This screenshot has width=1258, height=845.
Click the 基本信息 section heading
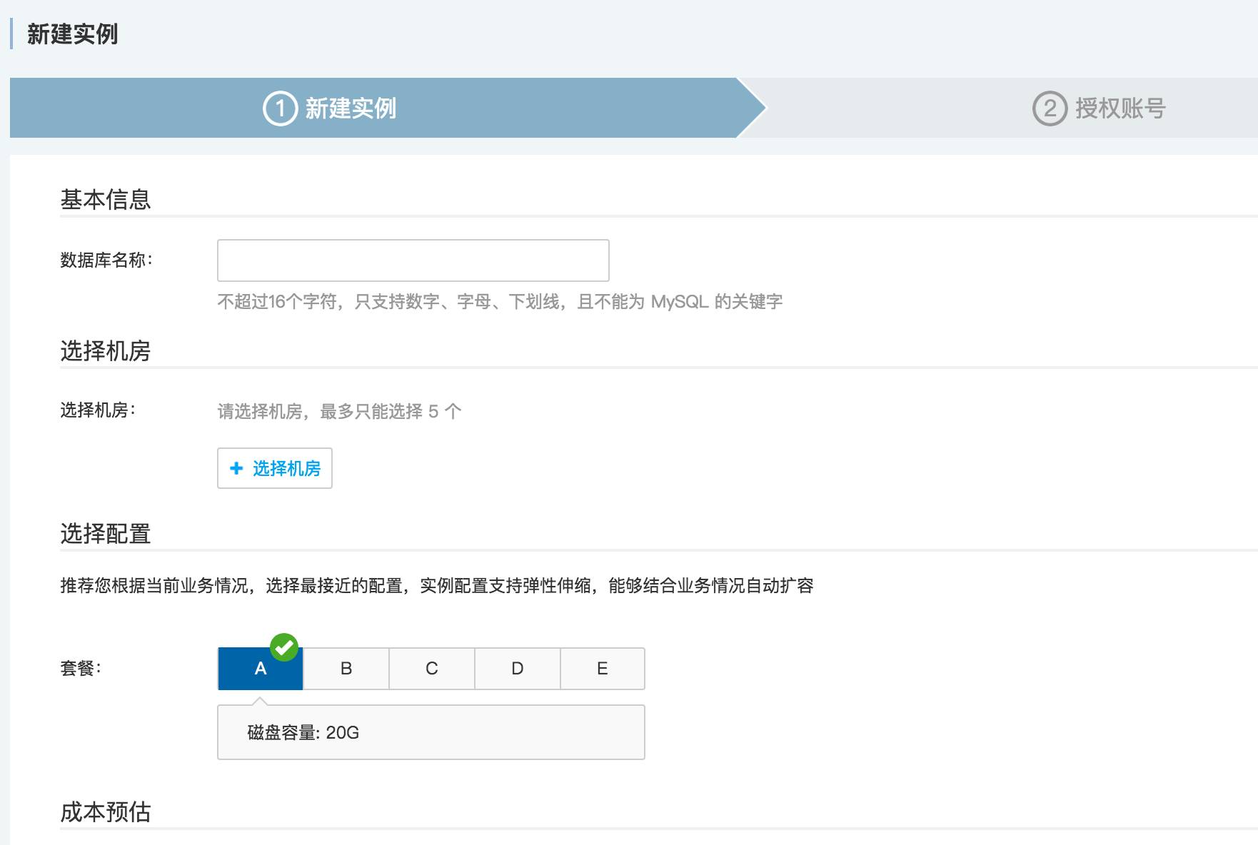pos(106,199)
